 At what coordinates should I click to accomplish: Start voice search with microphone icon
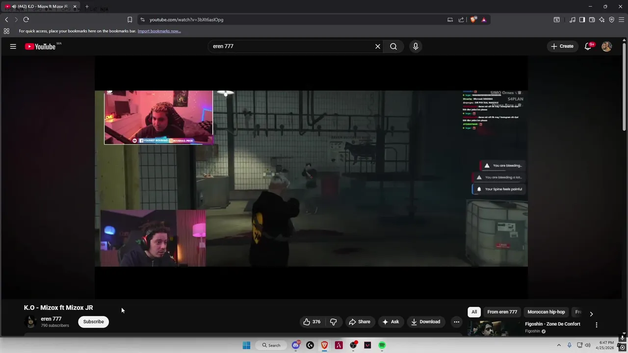(x=416, y=46)
